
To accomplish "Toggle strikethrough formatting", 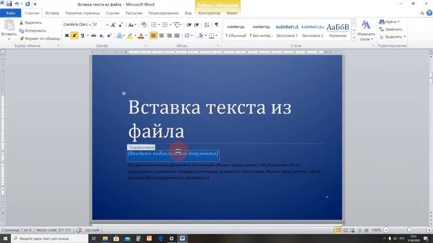I will pos(93,36).
